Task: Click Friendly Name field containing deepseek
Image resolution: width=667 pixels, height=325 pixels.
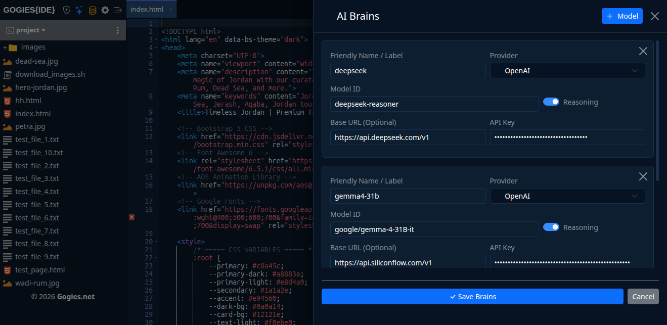Action: pos(408,71)
